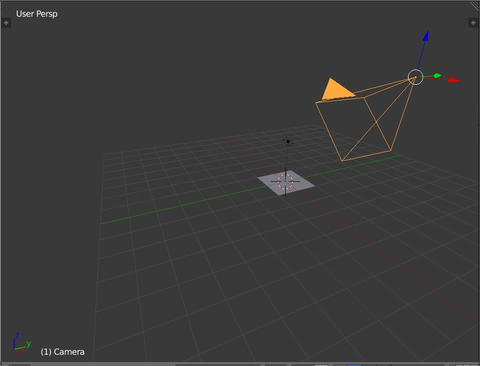
Task: Click the camera's orange origin point
Action: click(x=415, y=77)
